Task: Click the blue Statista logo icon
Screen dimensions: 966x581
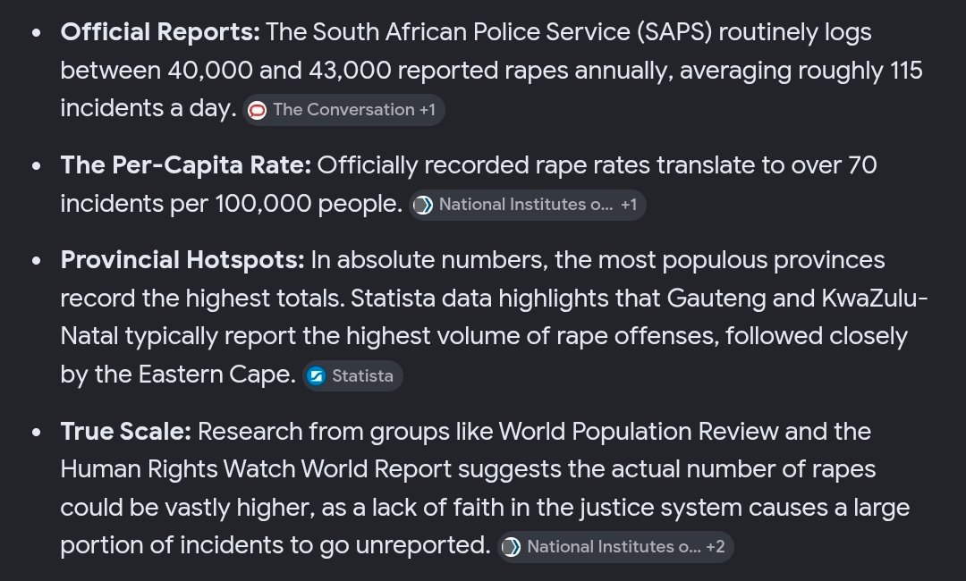Action: point(316,376)
